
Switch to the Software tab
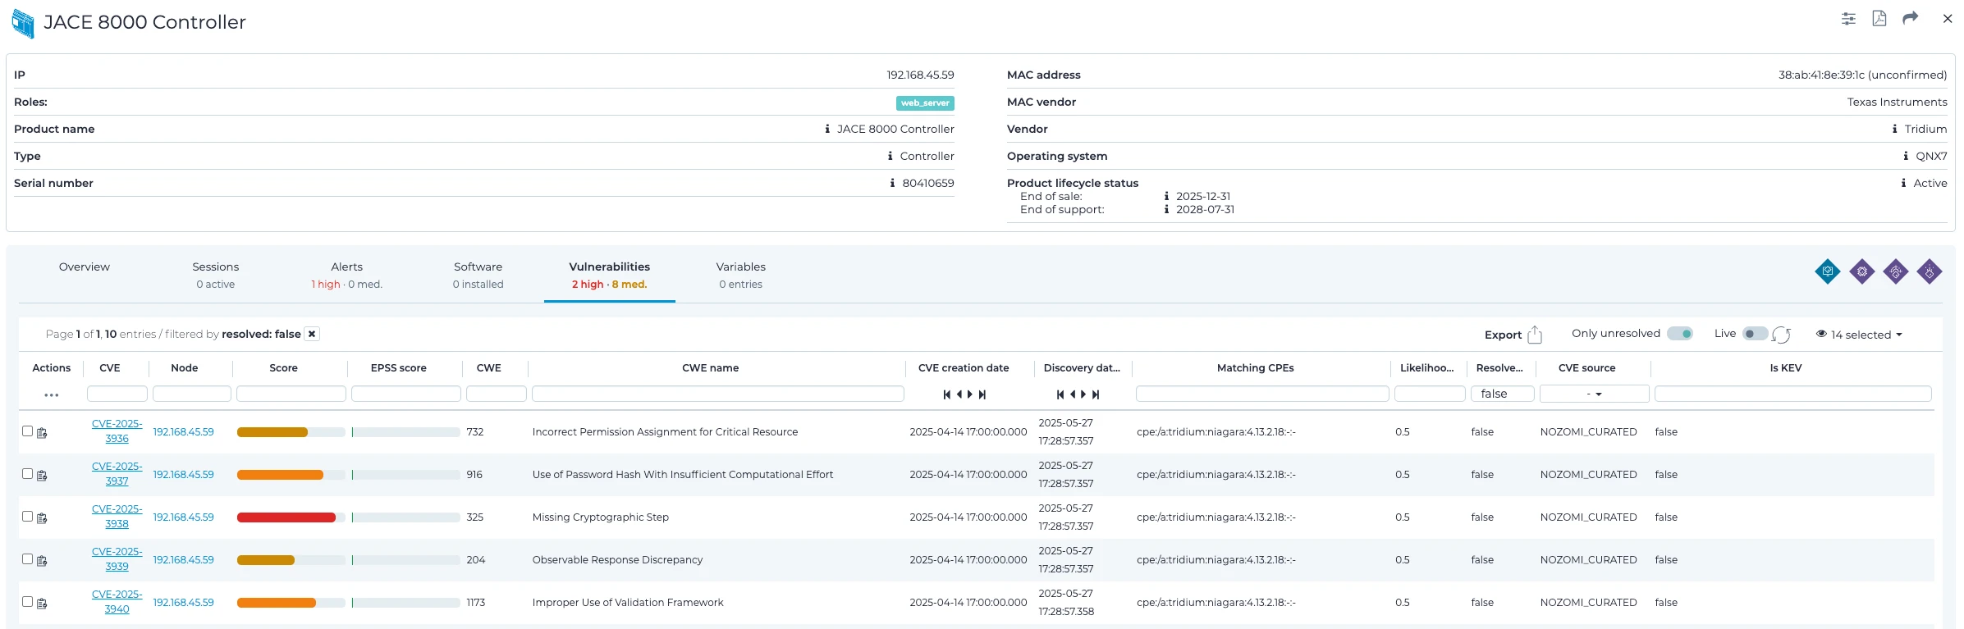[478, 275]
